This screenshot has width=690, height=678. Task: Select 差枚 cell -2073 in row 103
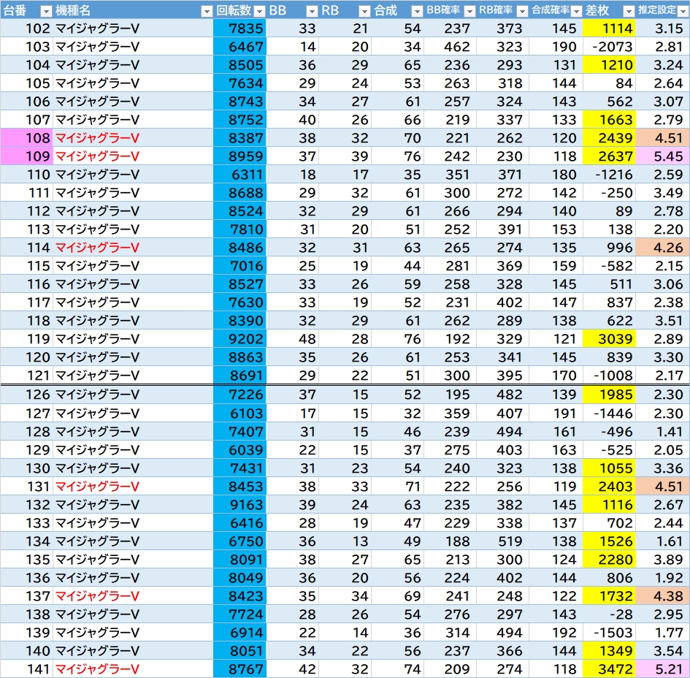[609, 46]
